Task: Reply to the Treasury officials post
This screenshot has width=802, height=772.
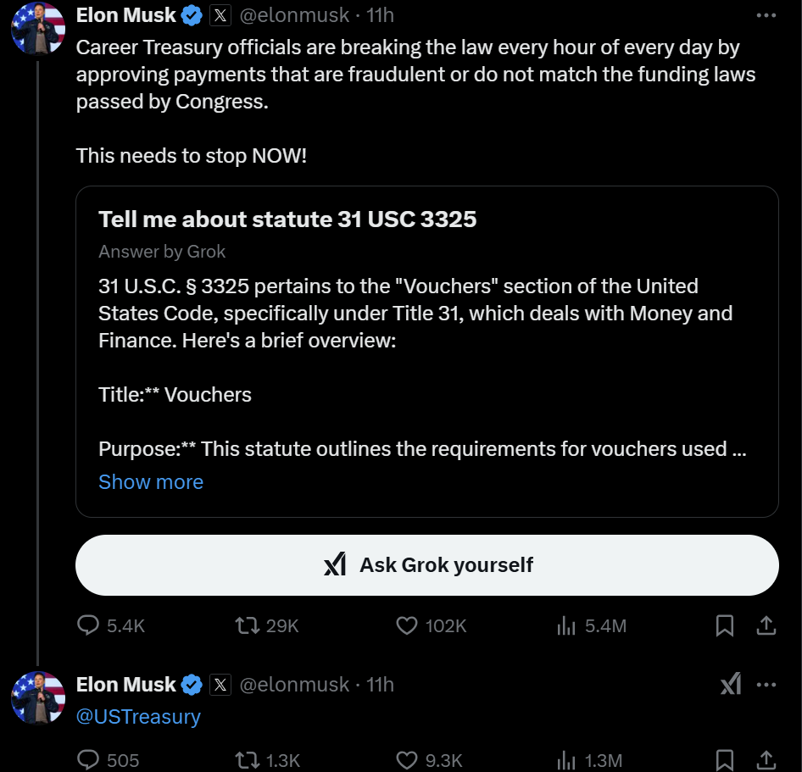Action: point(89,625)
